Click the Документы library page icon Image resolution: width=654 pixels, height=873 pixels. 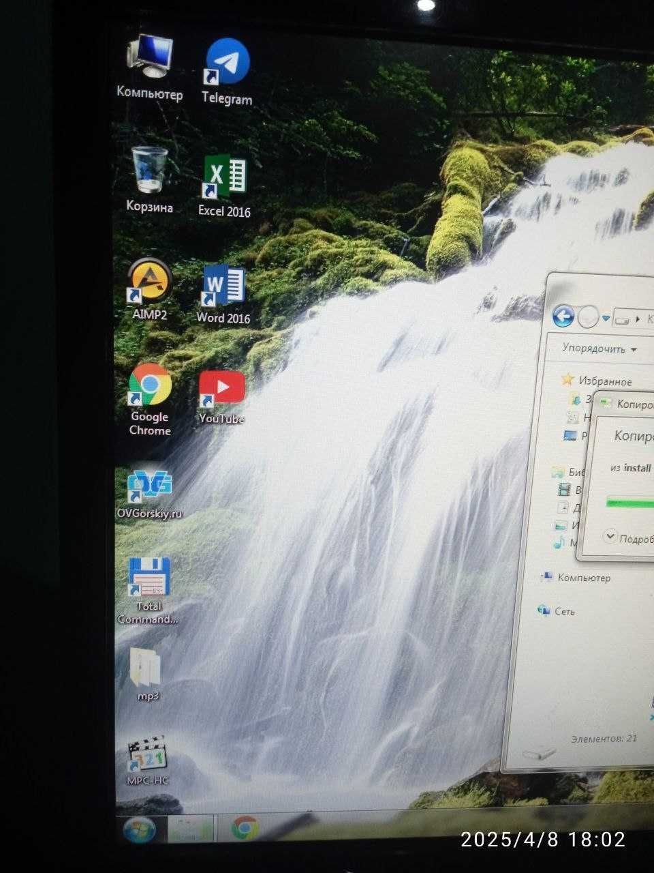(563, 507)
